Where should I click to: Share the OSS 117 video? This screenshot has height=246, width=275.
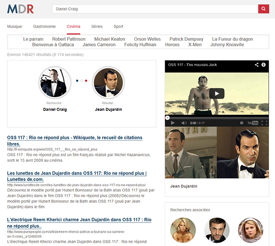click(x=257, y=65)
